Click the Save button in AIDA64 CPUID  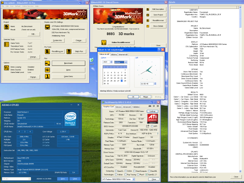63,179
